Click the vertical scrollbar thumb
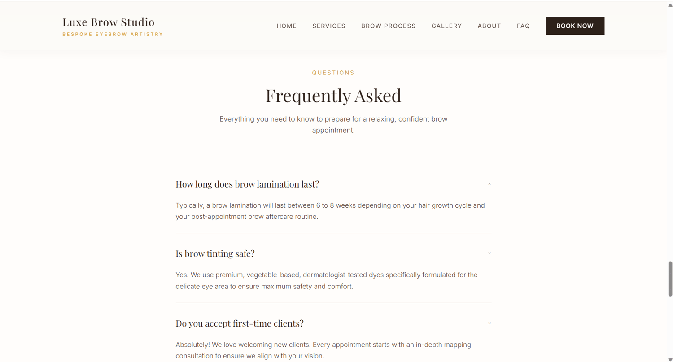 click(670, 279)
